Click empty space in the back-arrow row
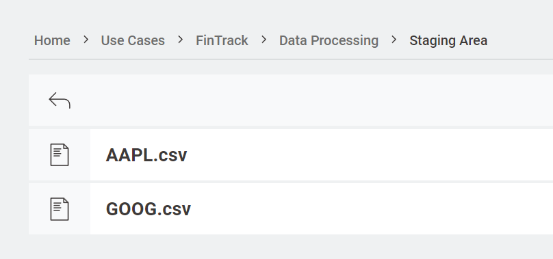Screen dimensions: 553x259 (310, 100)
